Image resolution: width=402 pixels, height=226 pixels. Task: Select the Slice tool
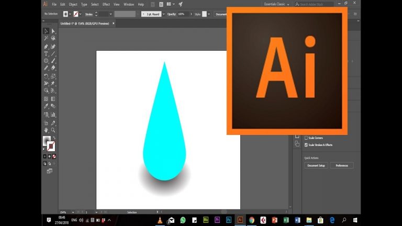[53, 123]
